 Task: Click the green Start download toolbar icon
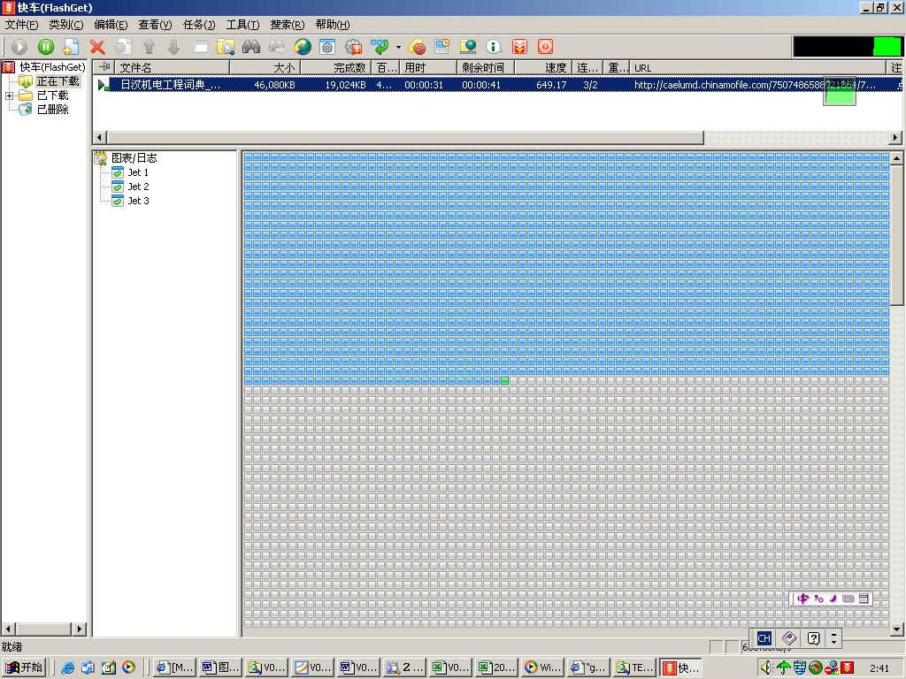19,47
